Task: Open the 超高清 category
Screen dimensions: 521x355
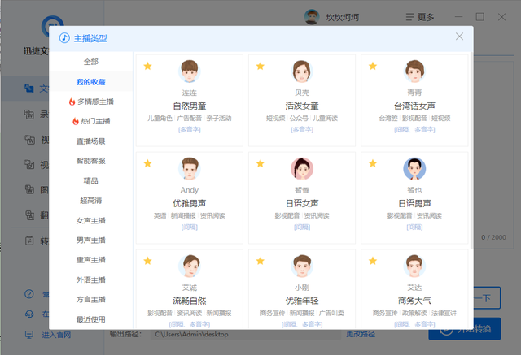Action: pyautogui.click(x=90, y=201)
